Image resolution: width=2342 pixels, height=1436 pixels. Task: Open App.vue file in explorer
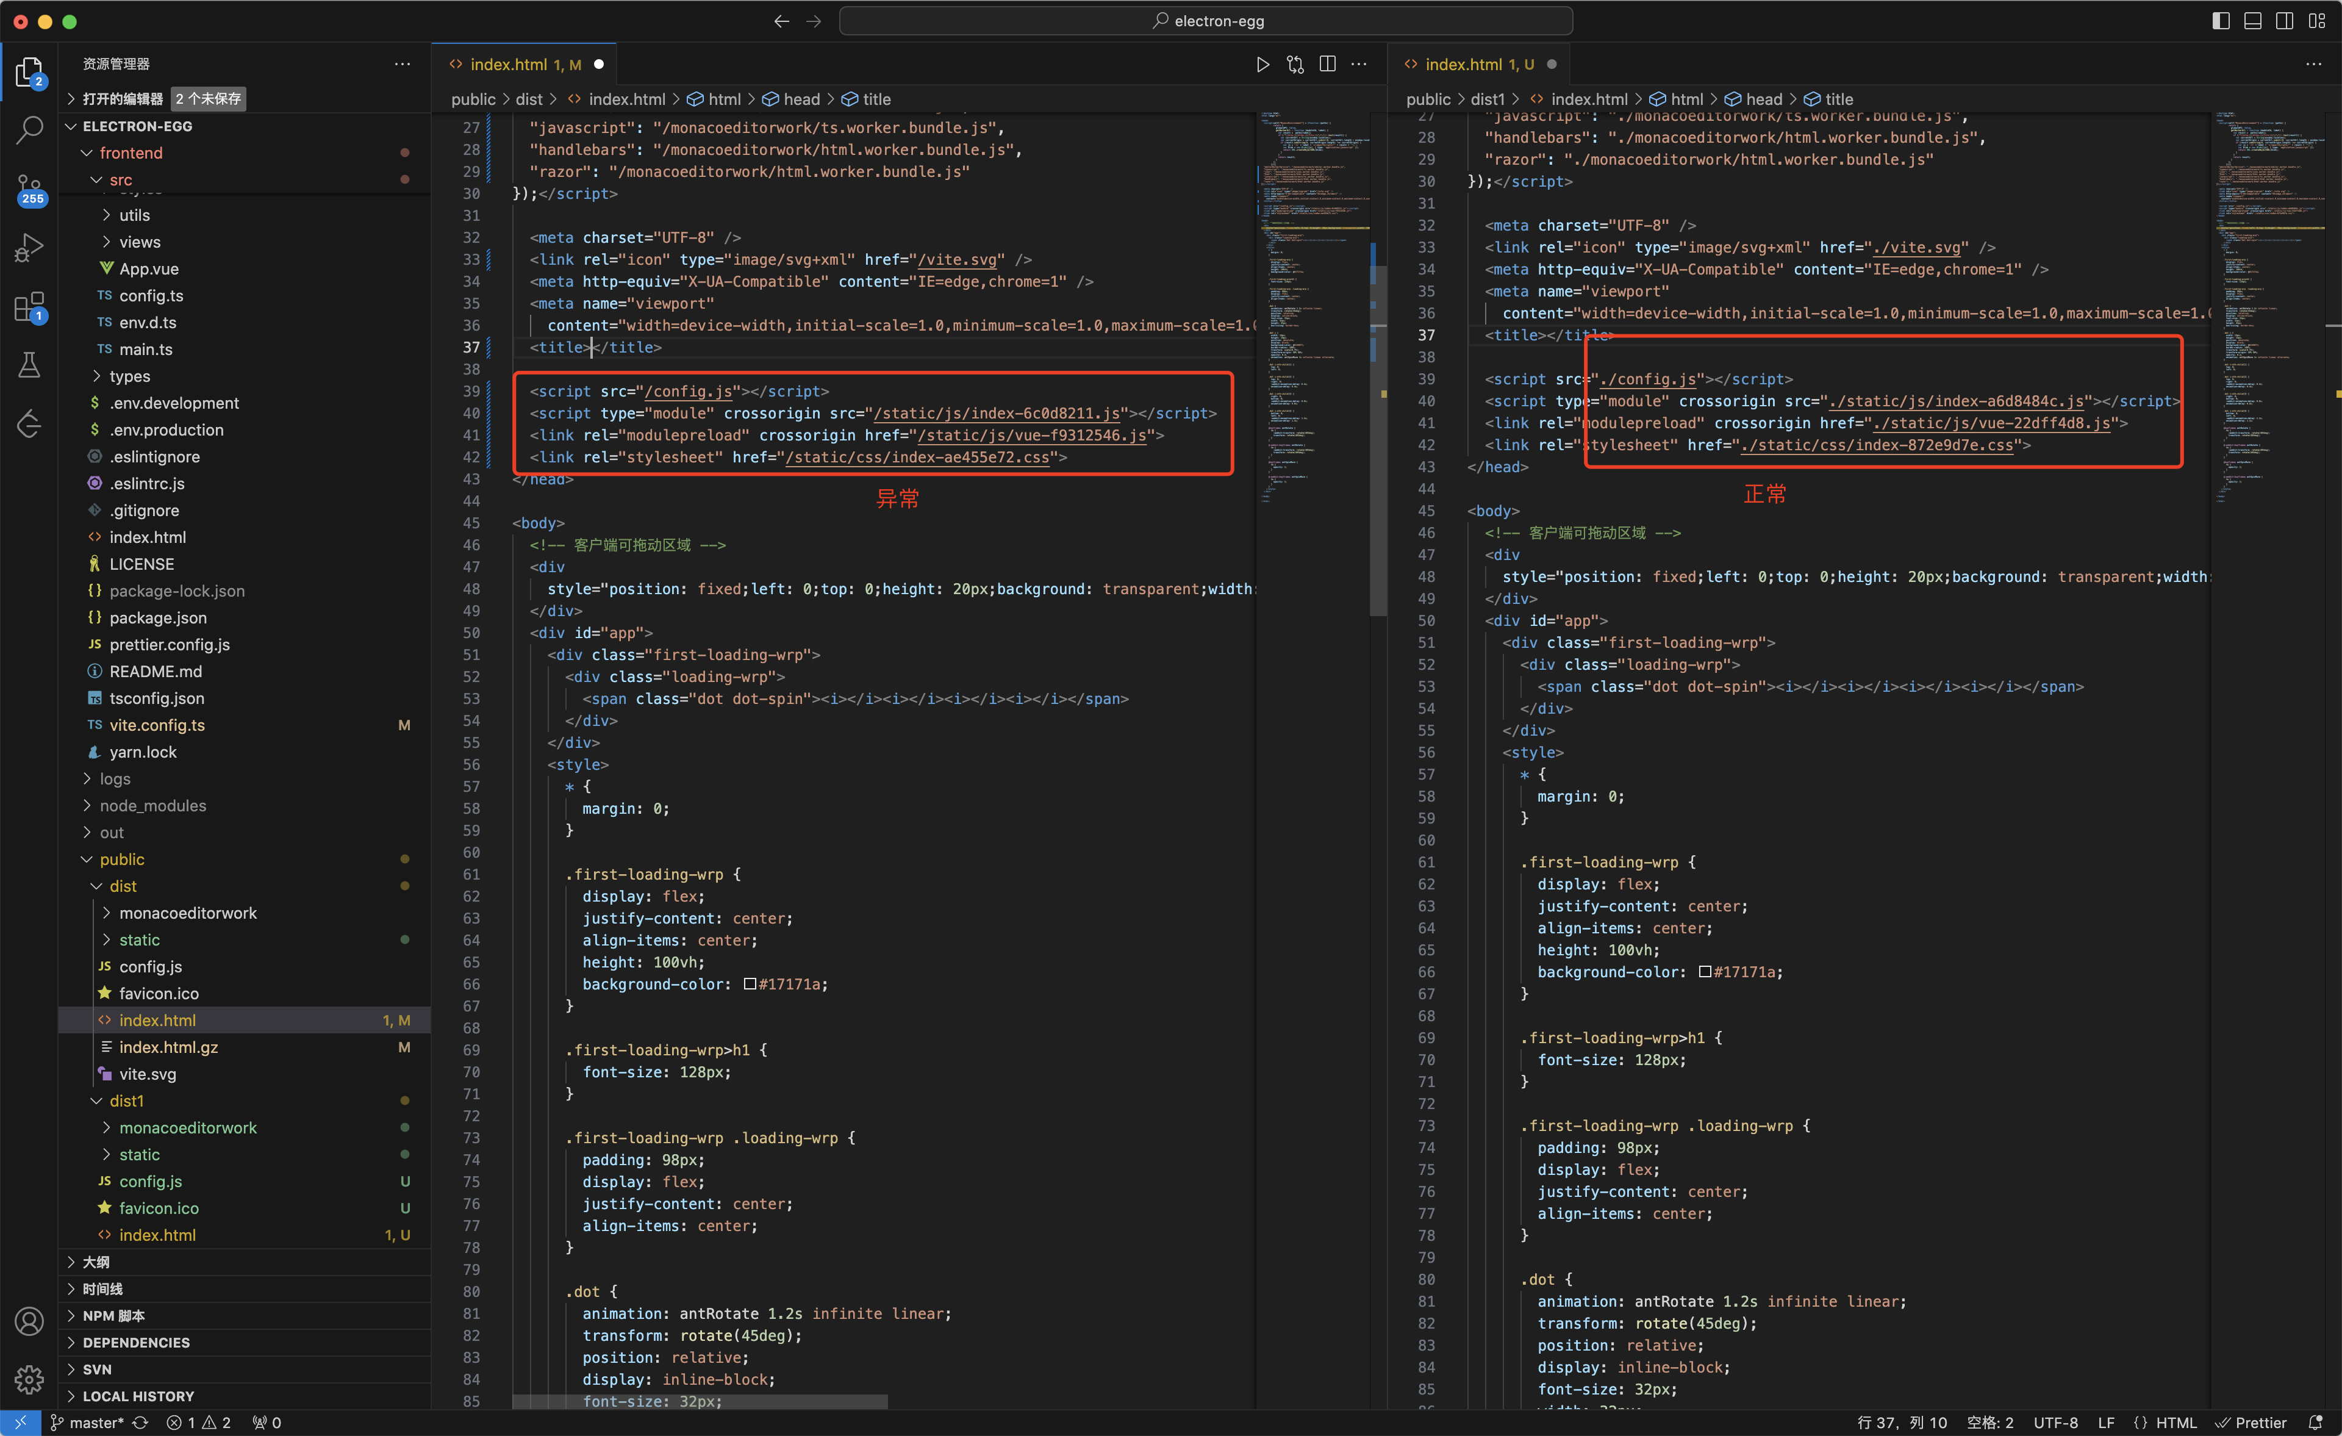pos(245,268)
